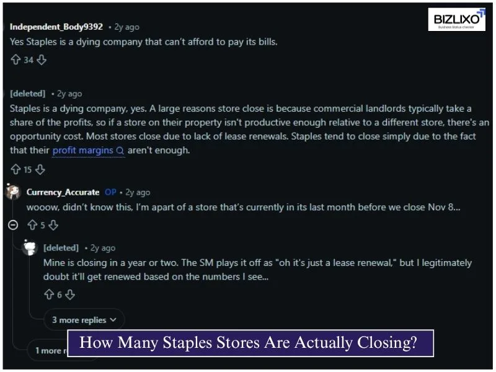Toggle downvote on Currency_Accurate's reply
Viewport: 496px width, 372px height.
[53, 225]
